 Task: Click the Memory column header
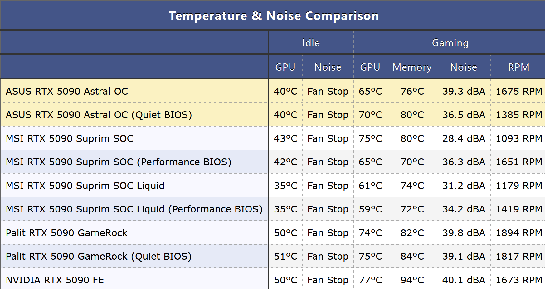point(412,67)
